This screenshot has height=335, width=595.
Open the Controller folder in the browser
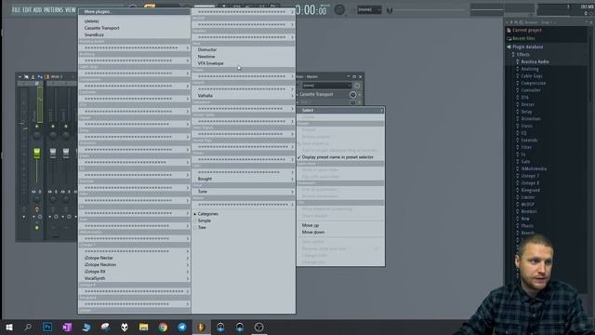coord(531,90)
